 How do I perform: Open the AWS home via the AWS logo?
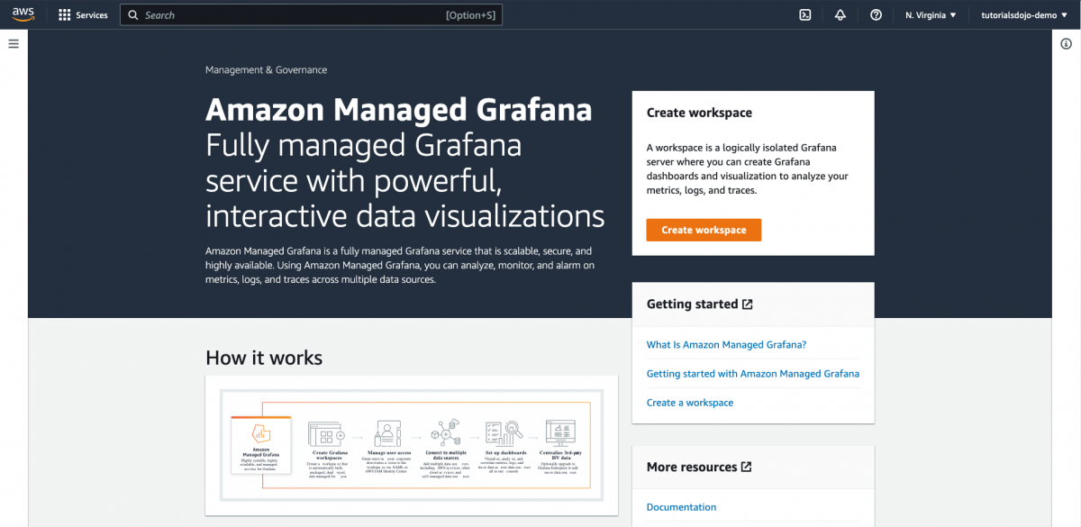point(23,14)
